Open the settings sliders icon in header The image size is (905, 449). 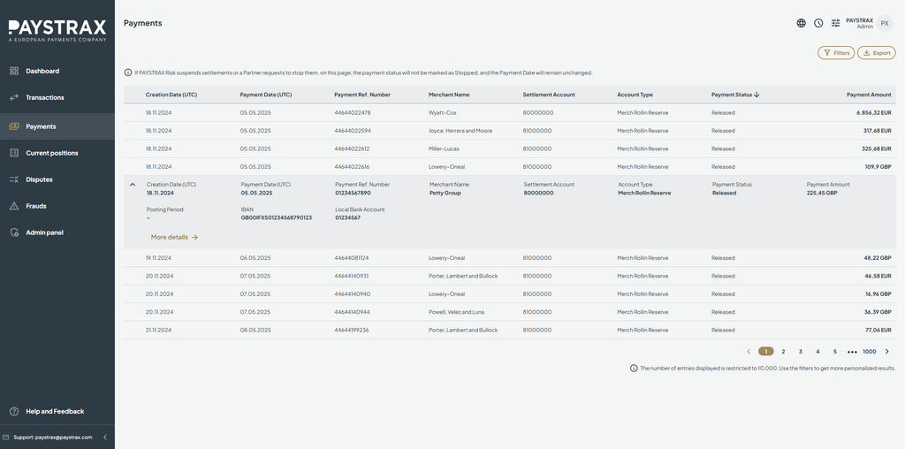click(836, 23)
